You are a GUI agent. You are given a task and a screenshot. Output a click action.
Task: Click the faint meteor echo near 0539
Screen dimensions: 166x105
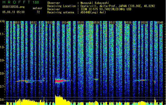click(x=142, y=80)
